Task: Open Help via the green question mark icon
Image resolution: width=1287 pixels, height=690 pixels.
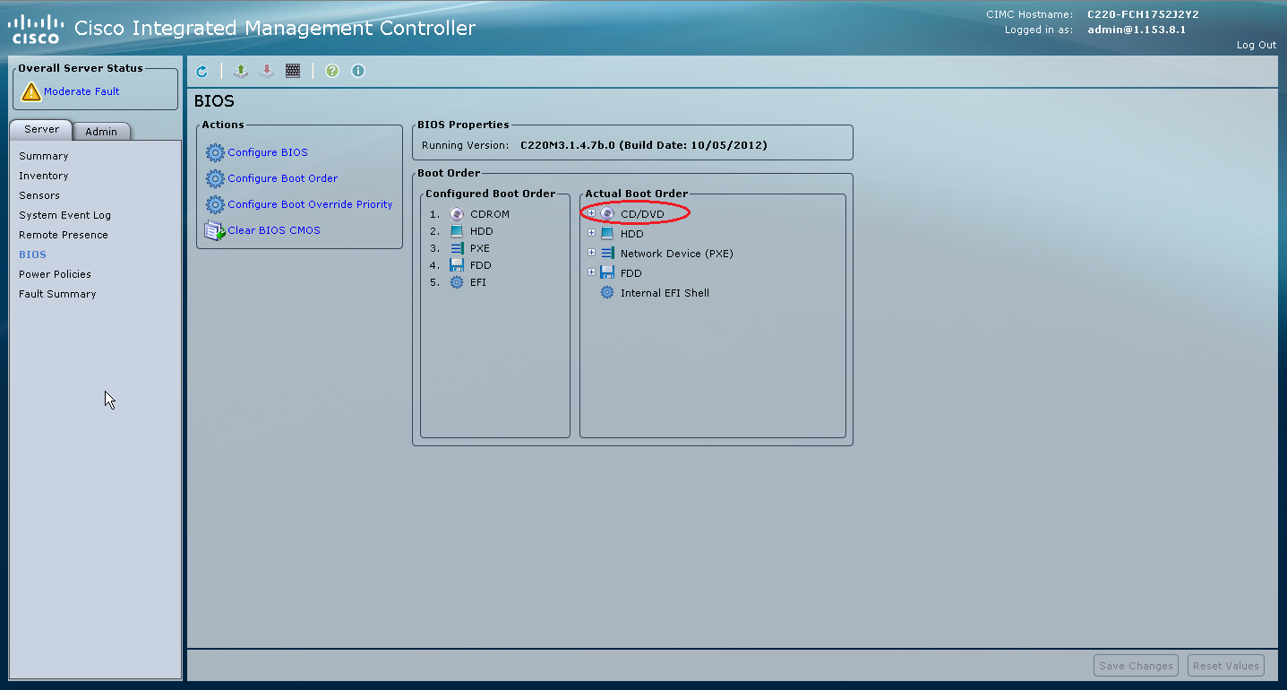Action: [x=332, y=71]
